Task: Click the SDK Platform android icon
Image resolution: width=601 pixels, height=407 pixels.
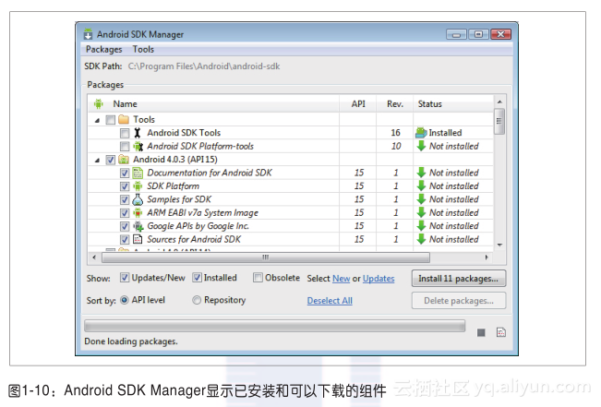Action: [x=138, y=186]
